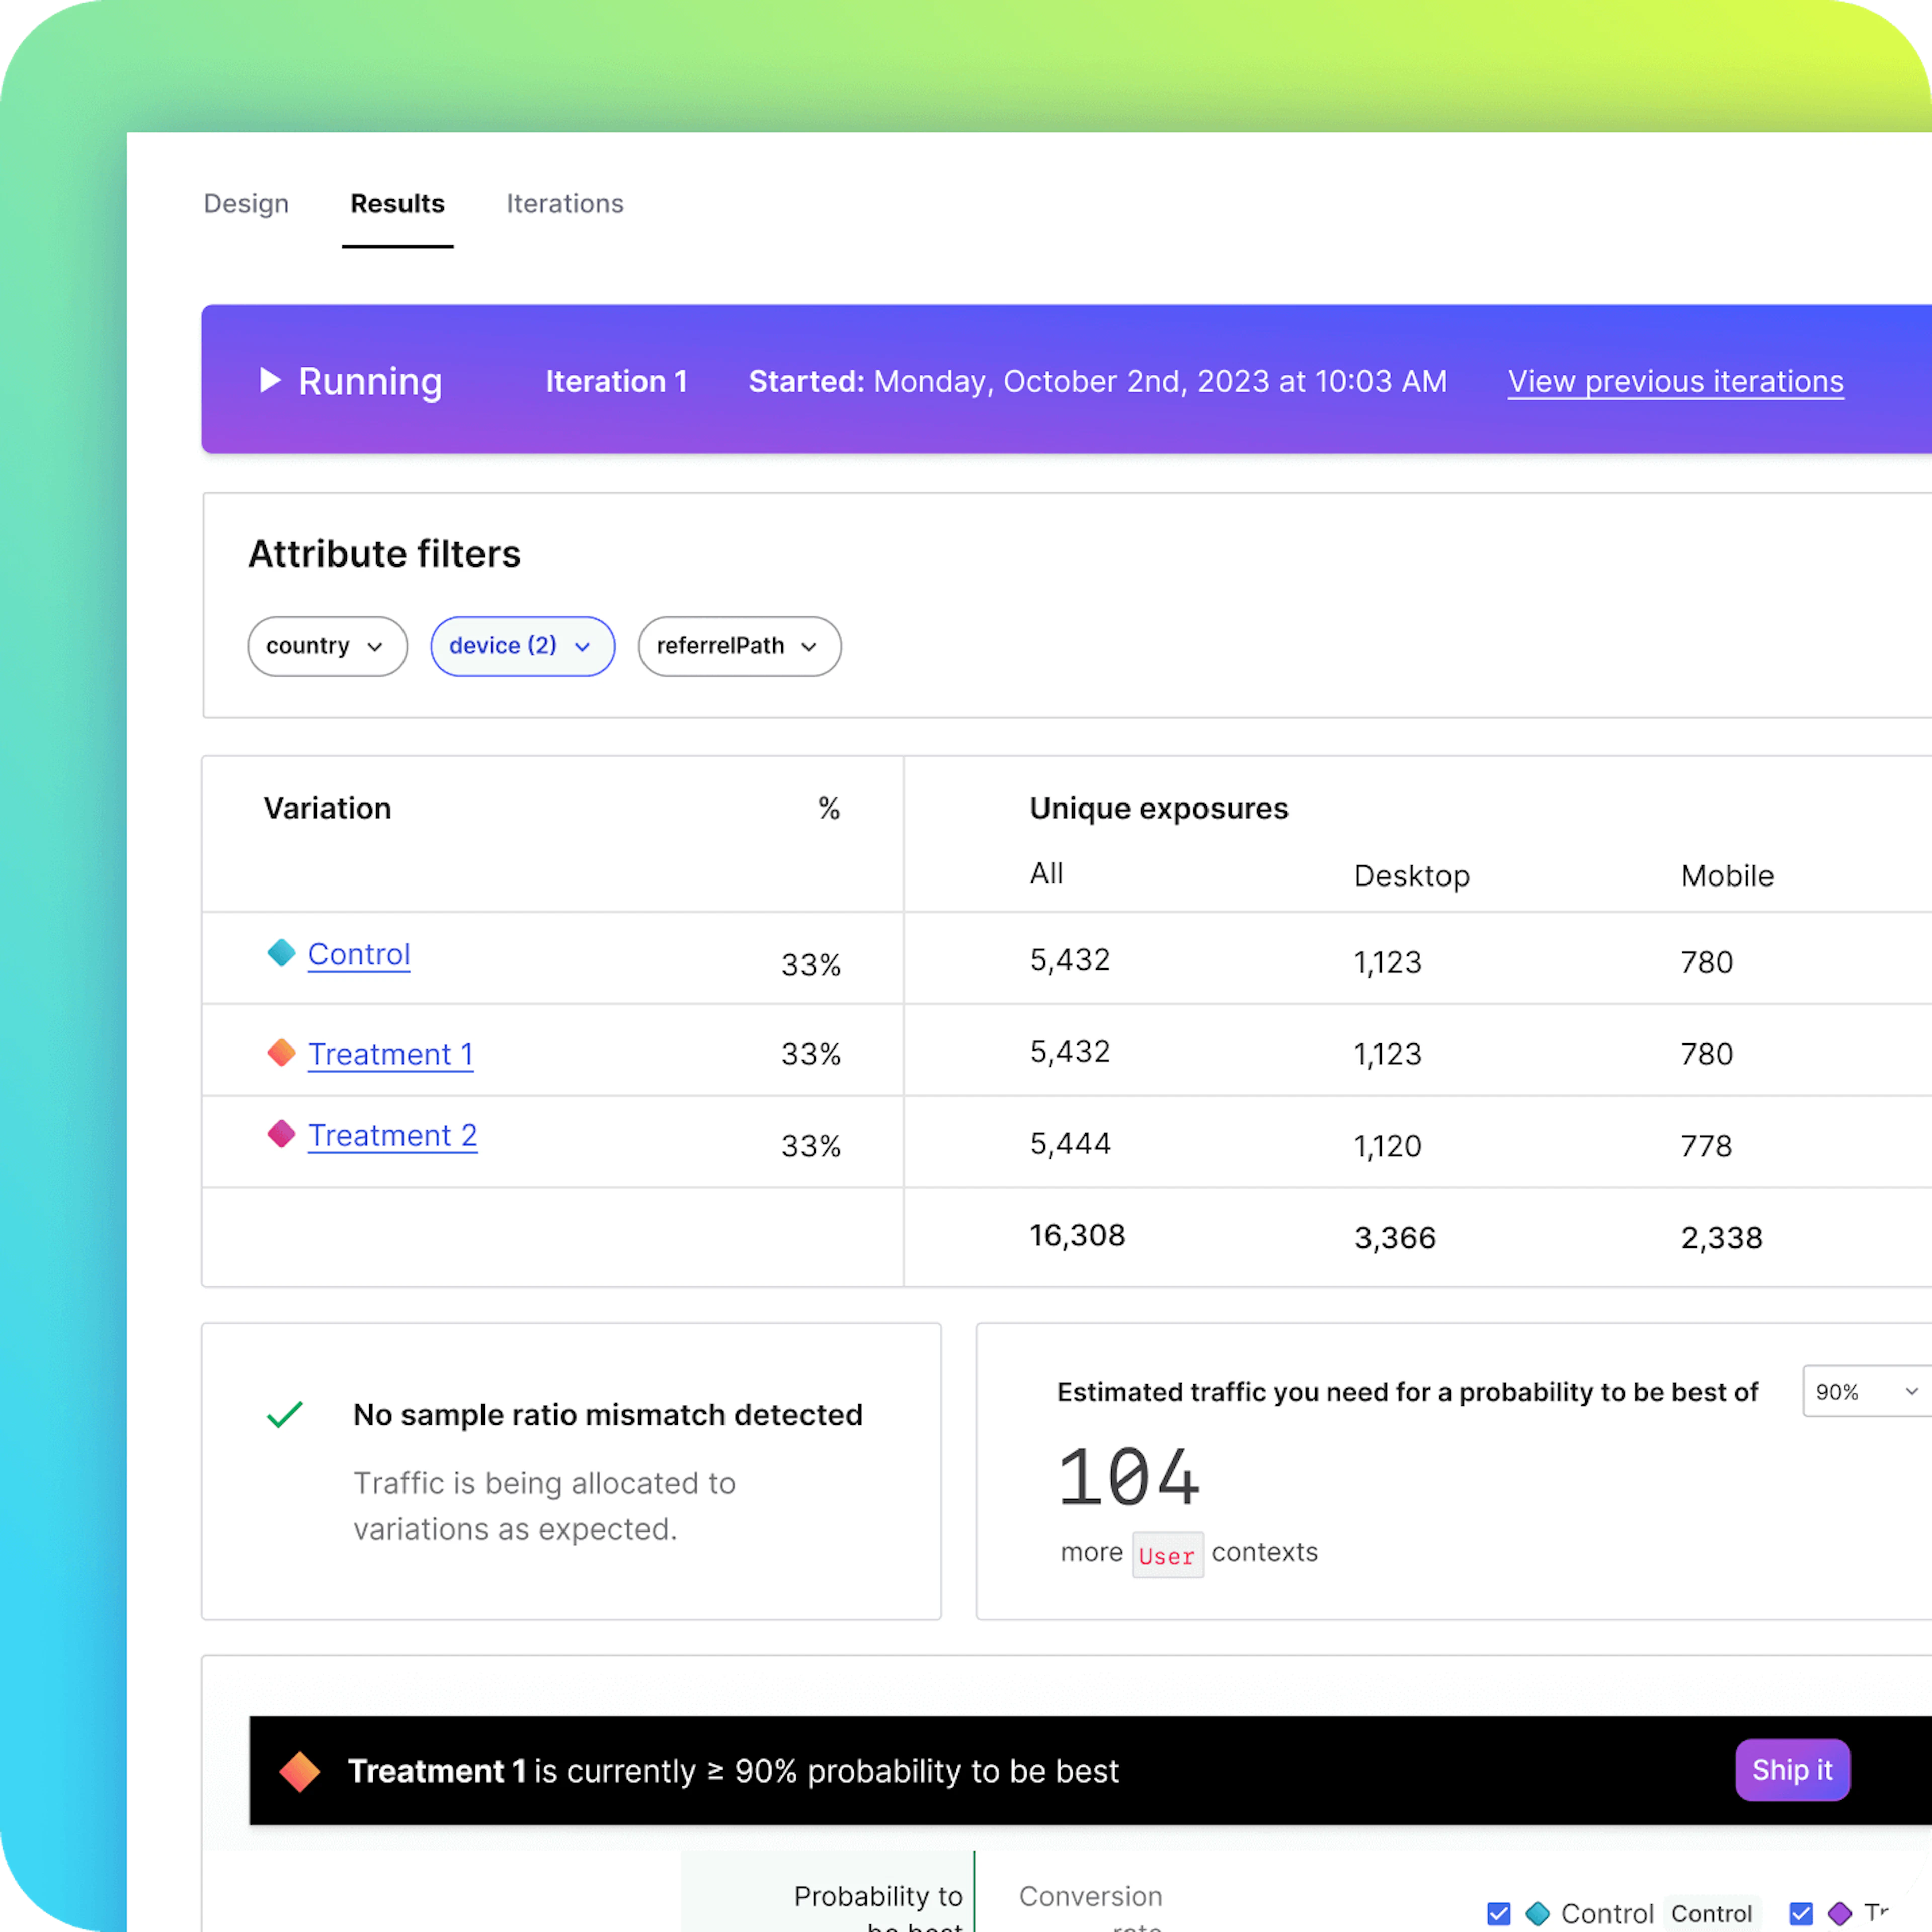Click the purple diamond legend icon

click(1840, 1913)
